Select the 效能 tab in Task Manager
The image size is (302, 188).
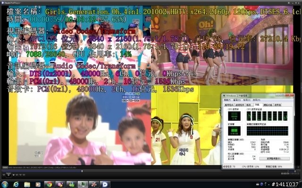point(257,105)
